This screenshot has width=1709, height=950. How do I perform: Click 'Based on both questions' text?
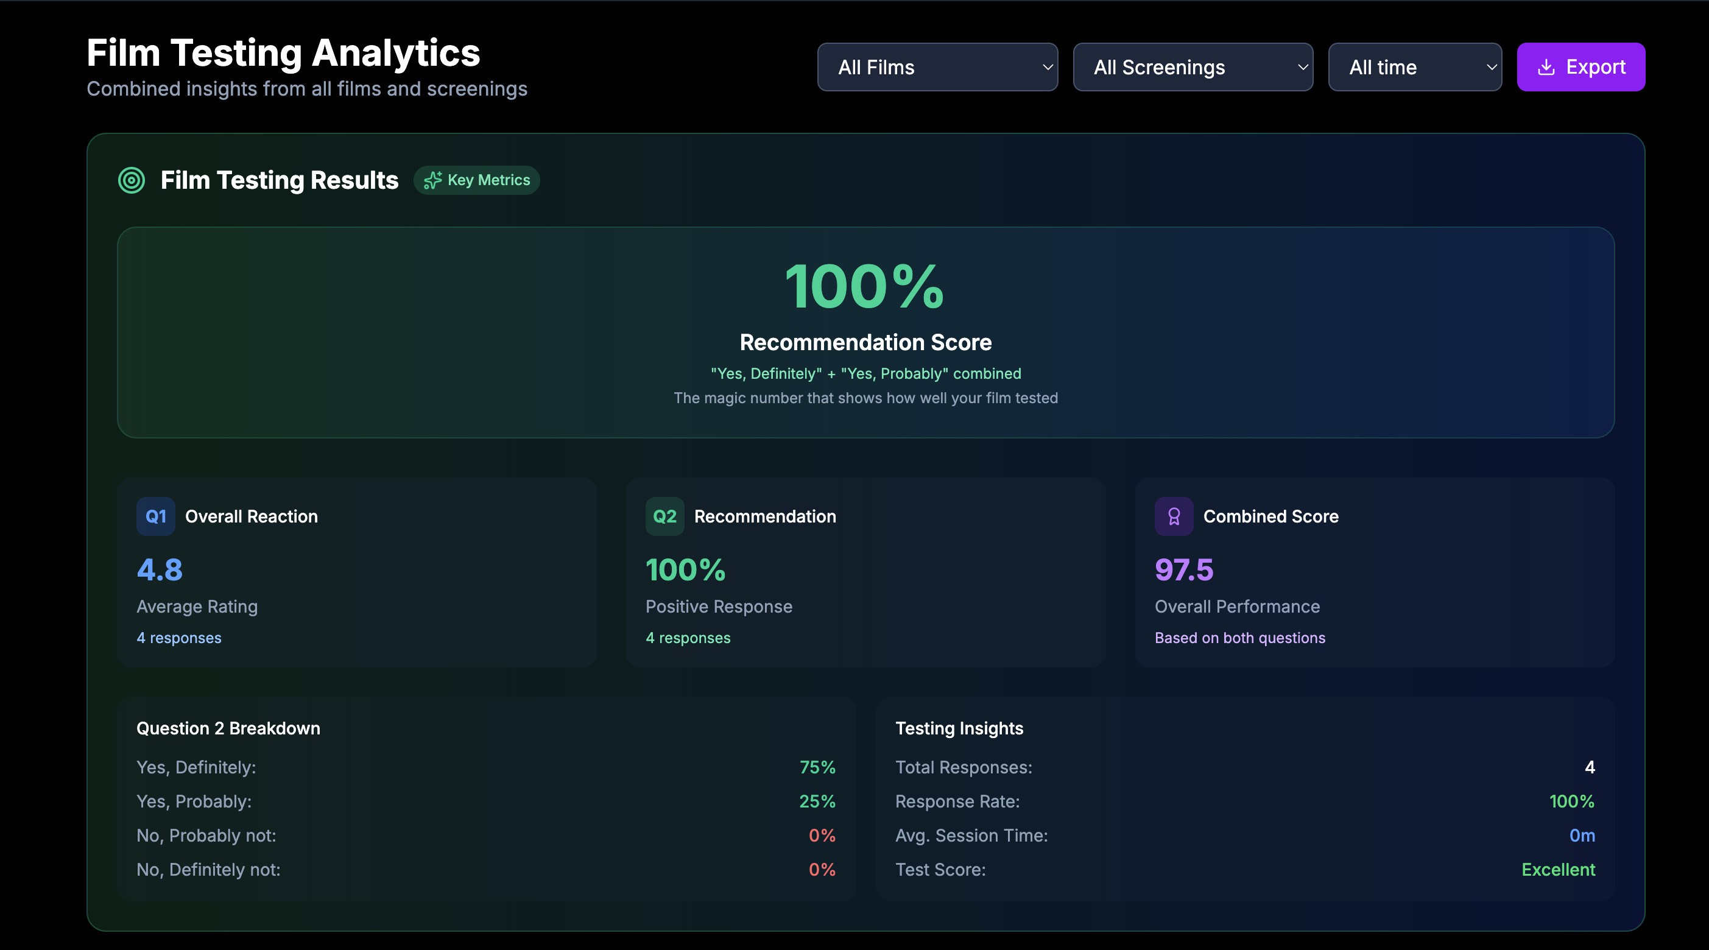point(1240,638)
